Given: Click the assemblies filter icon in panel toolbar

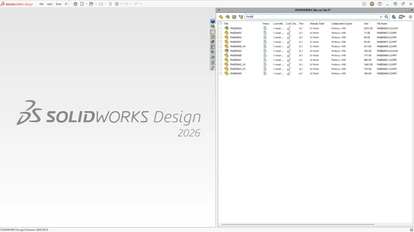Looking at the screenshot, I should click(228, 17).
